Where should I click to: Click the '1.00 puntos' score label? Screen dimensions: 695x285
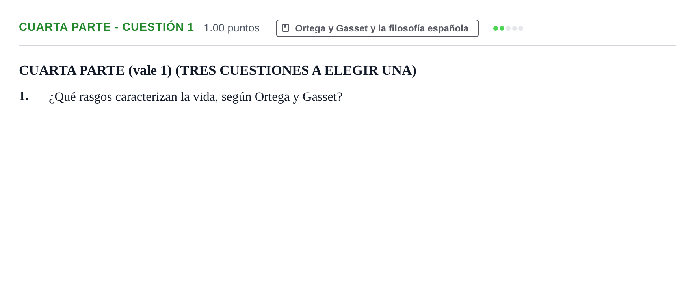(x=232, y=28)
